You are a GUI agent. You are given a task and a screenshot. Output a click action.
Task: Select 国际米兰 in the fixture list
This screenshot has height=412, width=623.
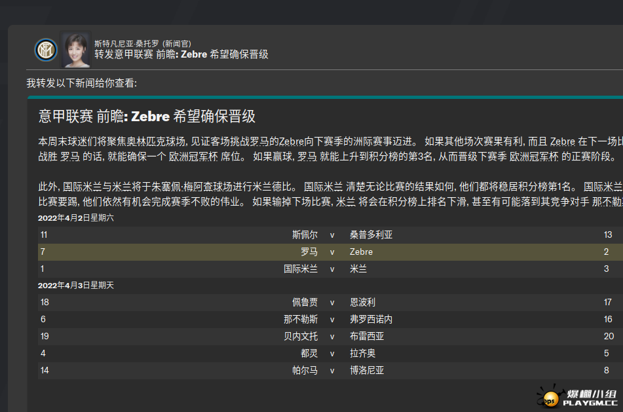tap(300, 269)
